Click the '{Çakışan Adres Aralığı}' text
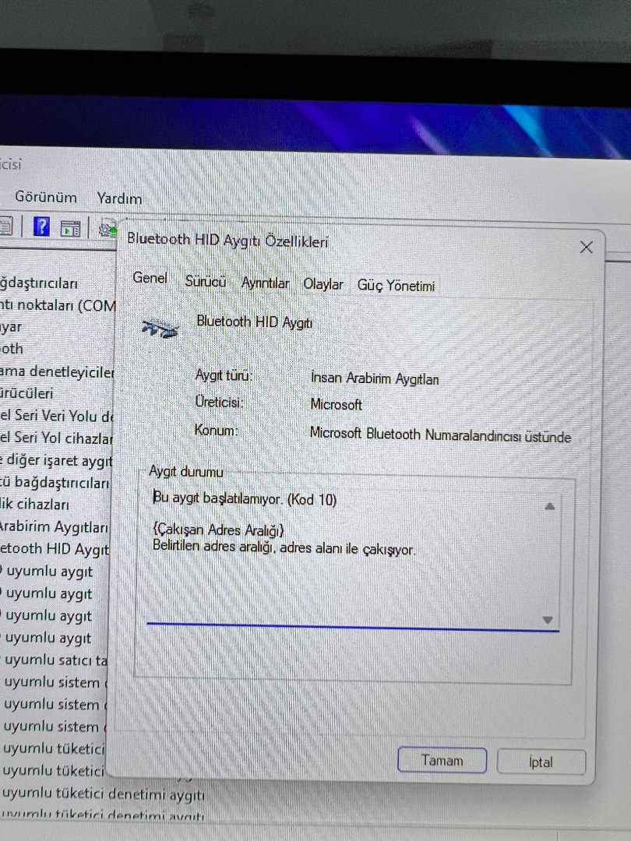 click(x=218, y=530)
